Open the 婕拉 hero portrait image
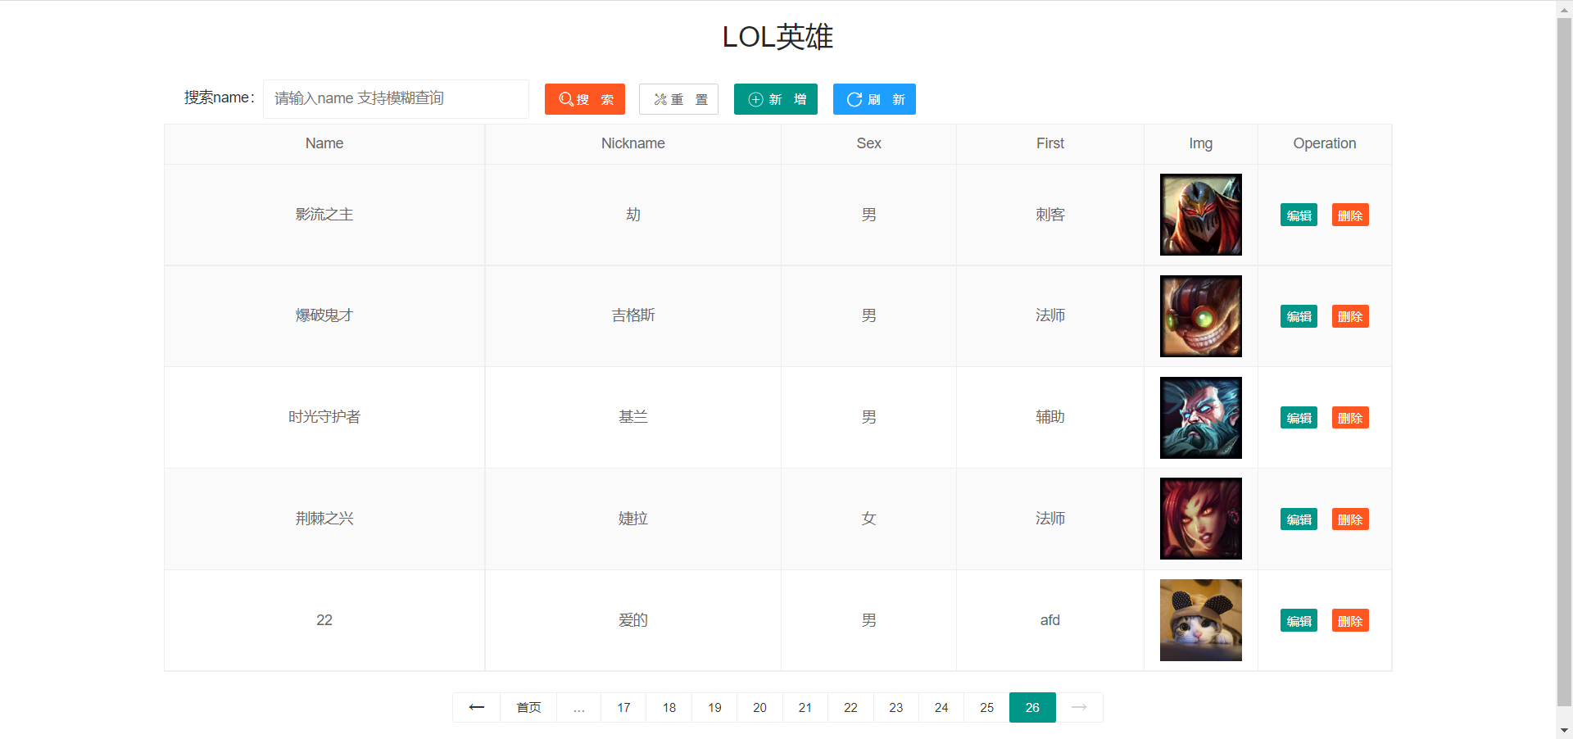 pos(1201,519)
